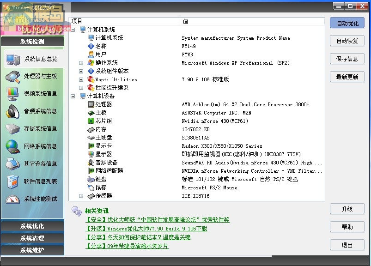Open 存储系统信息 drive icon

pos(13,129)
